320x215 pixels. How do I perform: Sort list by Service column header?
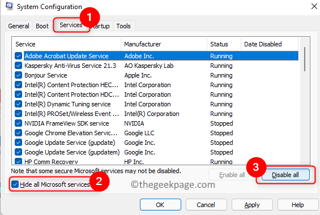click(66, 44)
